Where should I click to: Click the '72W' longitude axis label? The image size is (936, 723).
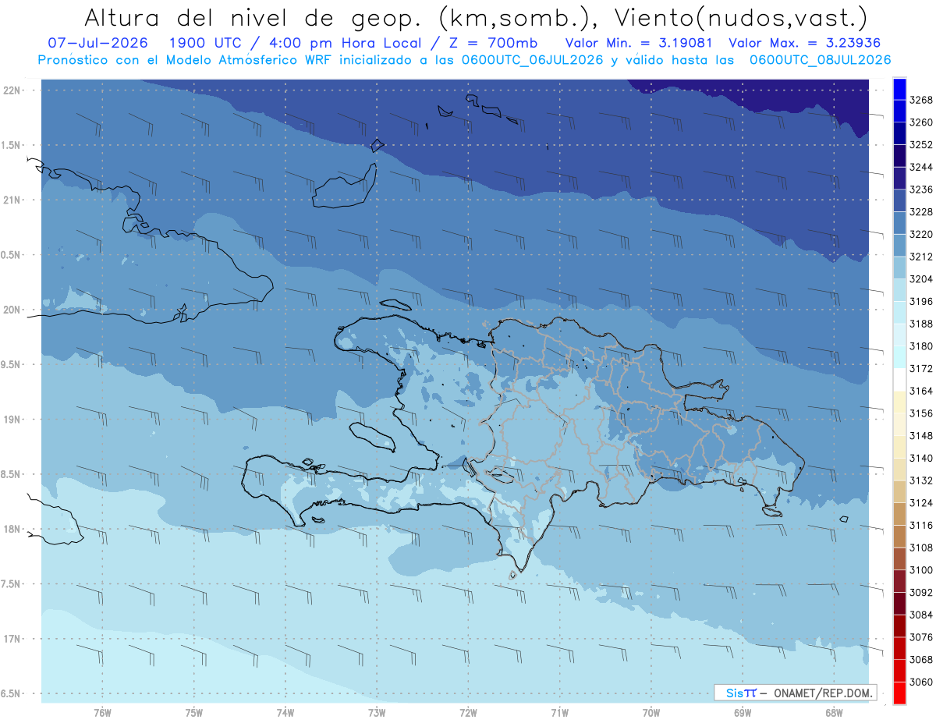tap(469, 712)
